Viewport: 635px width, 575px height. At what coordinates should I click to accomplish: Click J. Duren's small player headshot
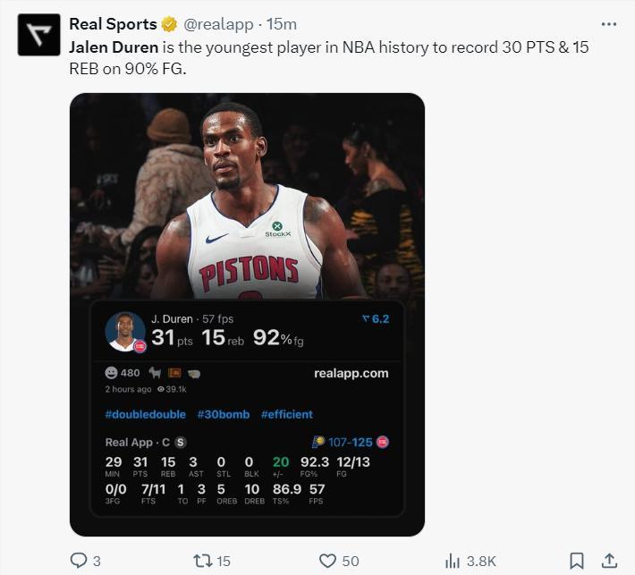[x=124, y=332]
